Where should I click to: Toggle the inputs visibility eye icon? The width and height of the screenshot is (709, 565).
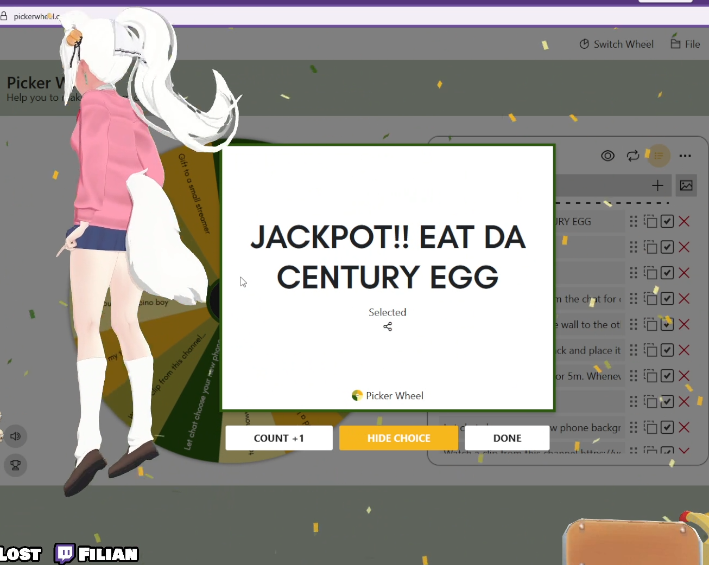[x=607, y=156]
